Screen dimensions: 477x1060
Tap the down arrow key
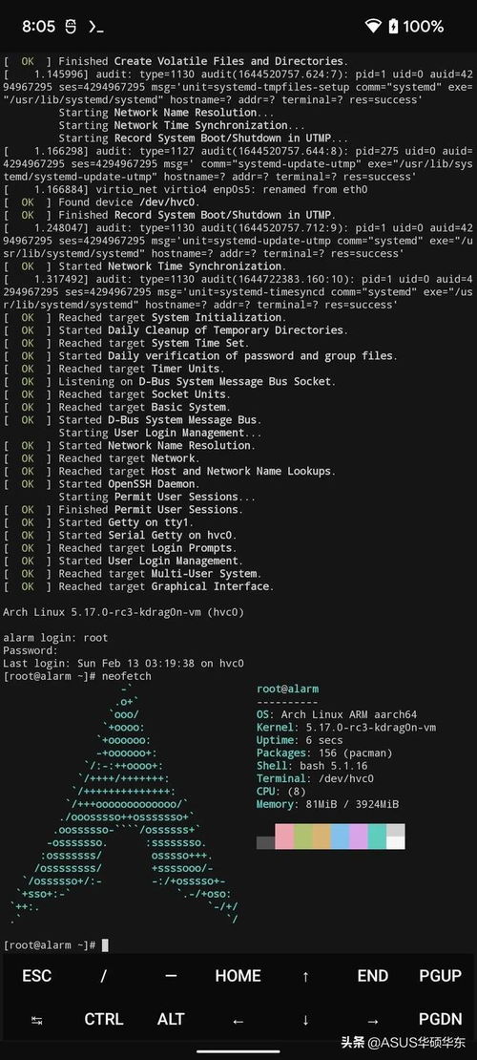pos(305,1020)
